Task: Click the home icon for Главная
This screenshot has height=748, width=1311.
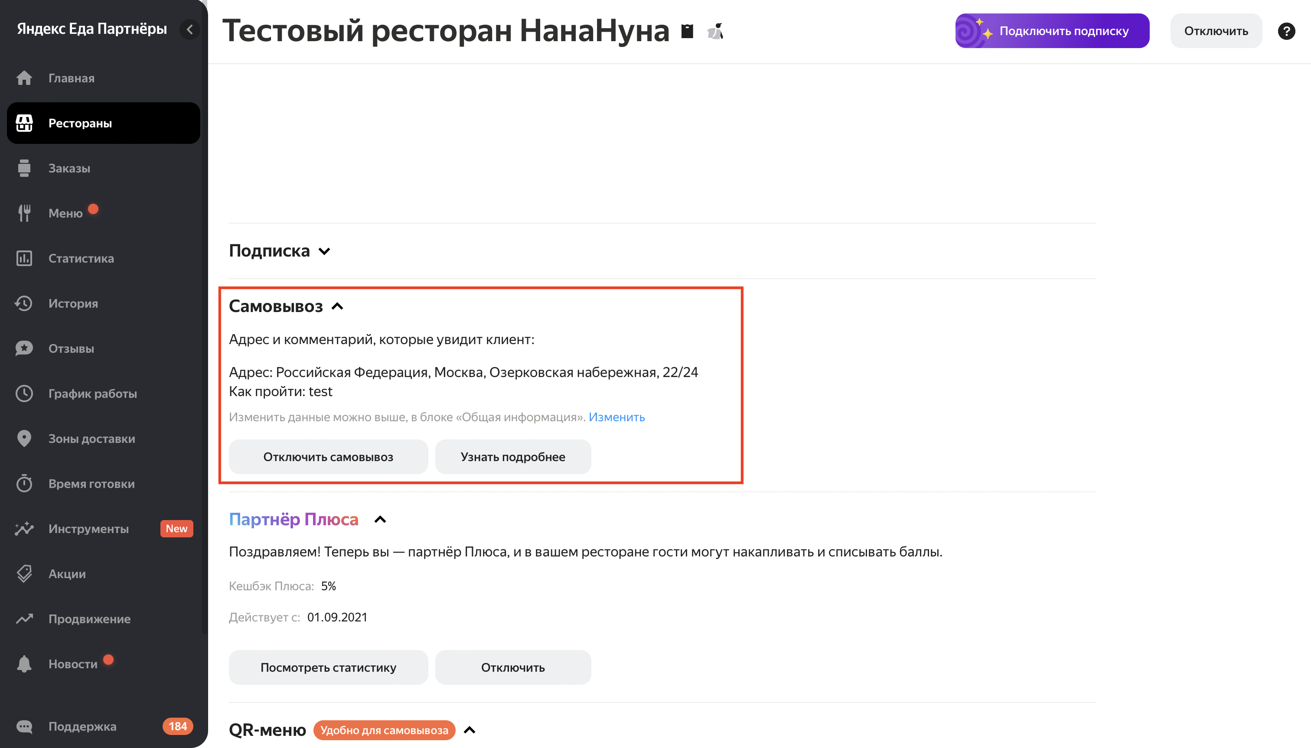Action: click(x=24, y=78)
